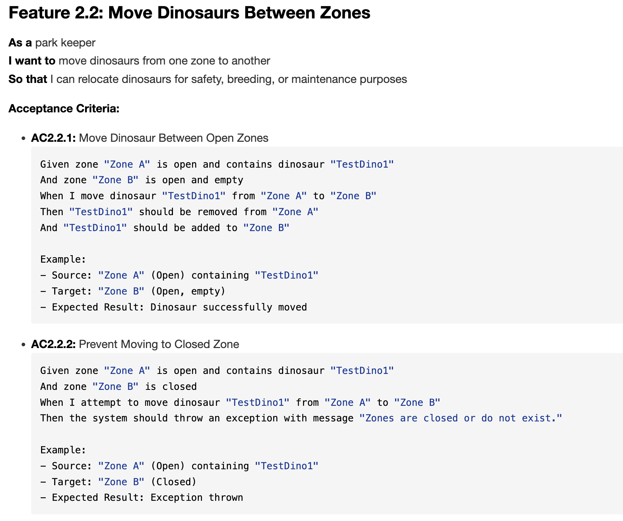623x521 pixels.
Task: Click the bold 'I want to' text
Action: coord(32,61)
